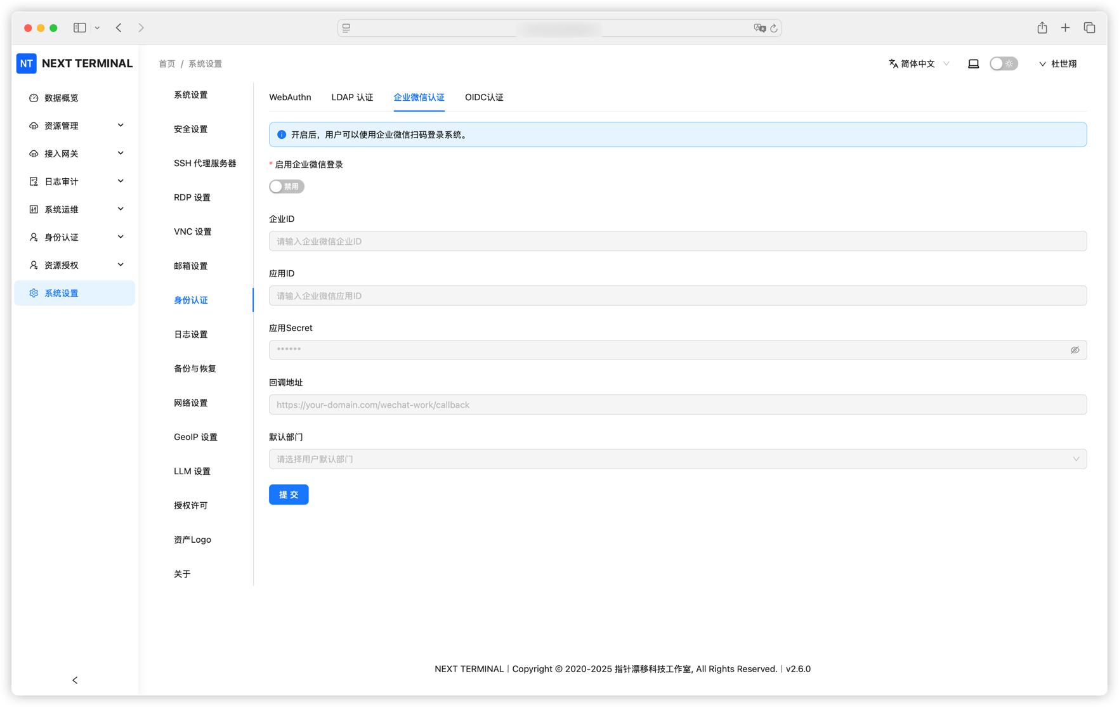Click the 企业ID input field
Image resolution: width=1119 pixels, height=707 pixels.
click(x=677, y=241)
